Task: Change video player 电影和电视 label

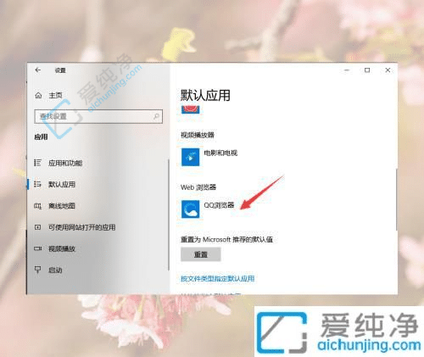Action: (220, 153)
